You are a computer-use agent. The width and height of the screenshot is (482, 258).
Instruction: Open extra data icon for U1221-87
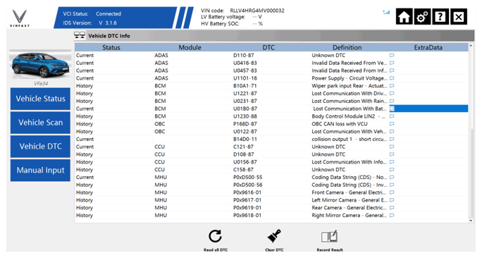tap(392, 94)
